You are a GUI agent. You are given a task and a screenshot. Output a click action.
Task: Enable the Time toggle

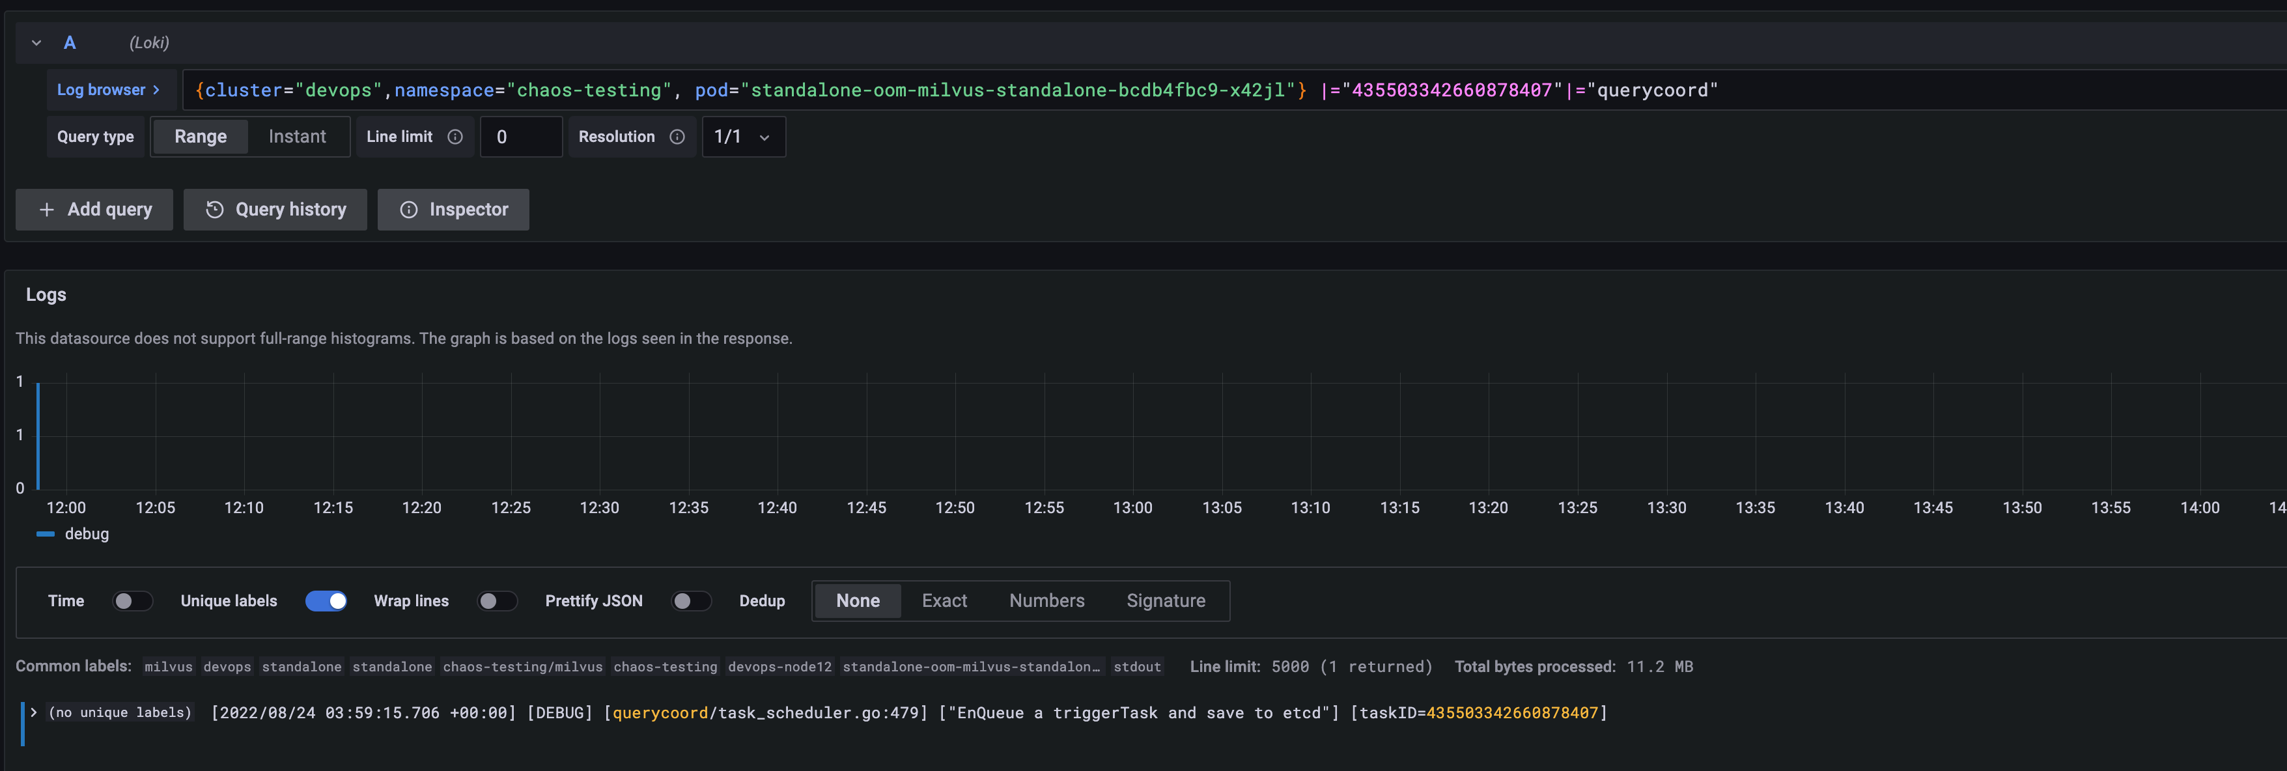pos(132,601)
